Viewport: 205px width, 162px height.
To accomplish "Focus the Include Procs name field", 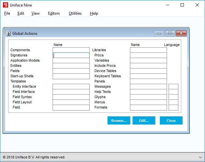I will [148, 66].
